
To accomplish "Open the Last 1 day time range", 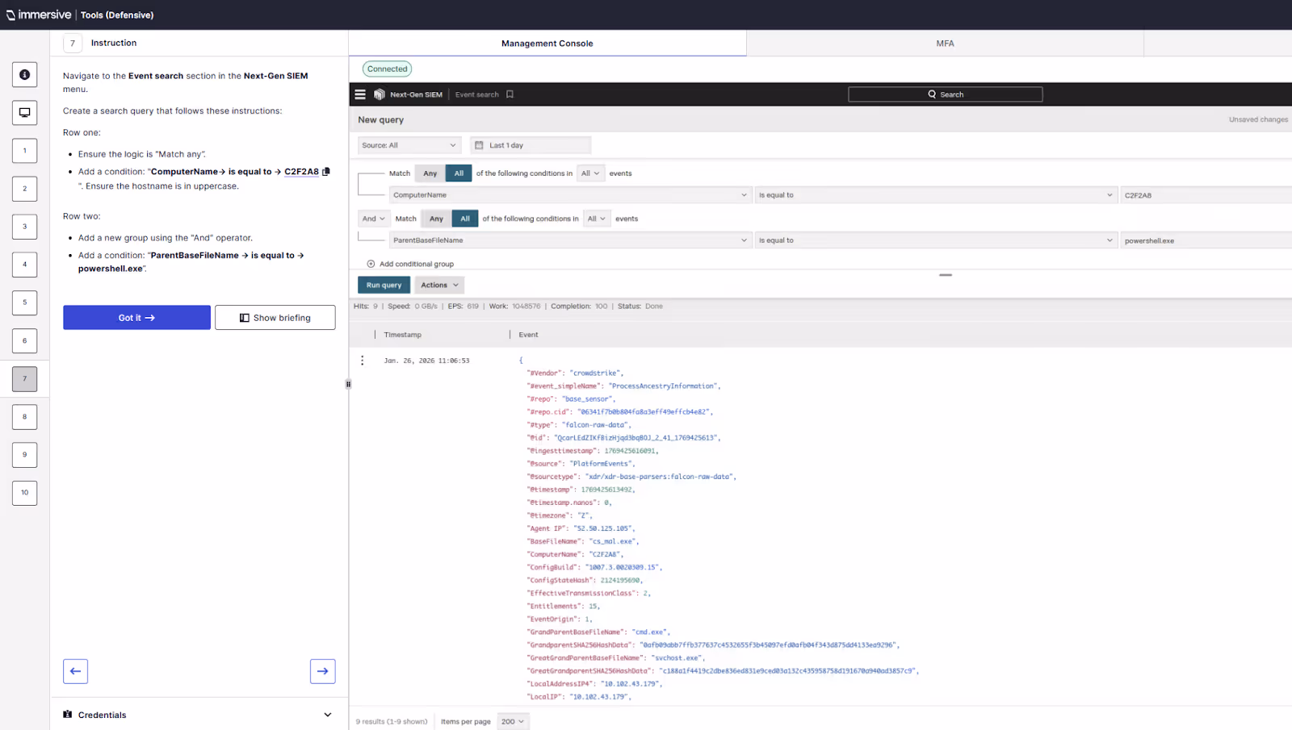I will tap(531, 145).
